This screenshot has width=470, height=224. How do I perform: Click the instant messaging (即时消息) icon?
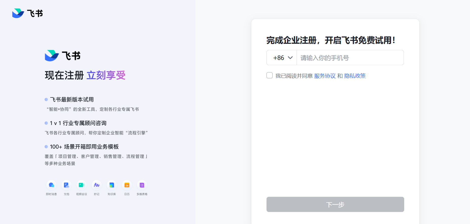[51, 185]
